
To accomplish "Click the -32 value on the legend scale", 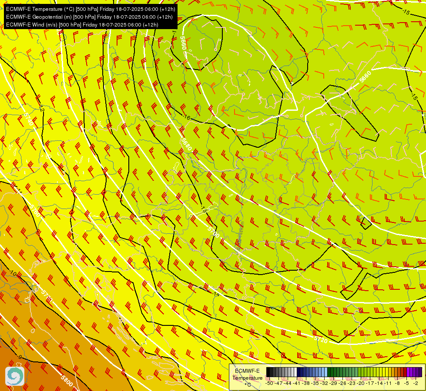I will pos(324,383).
